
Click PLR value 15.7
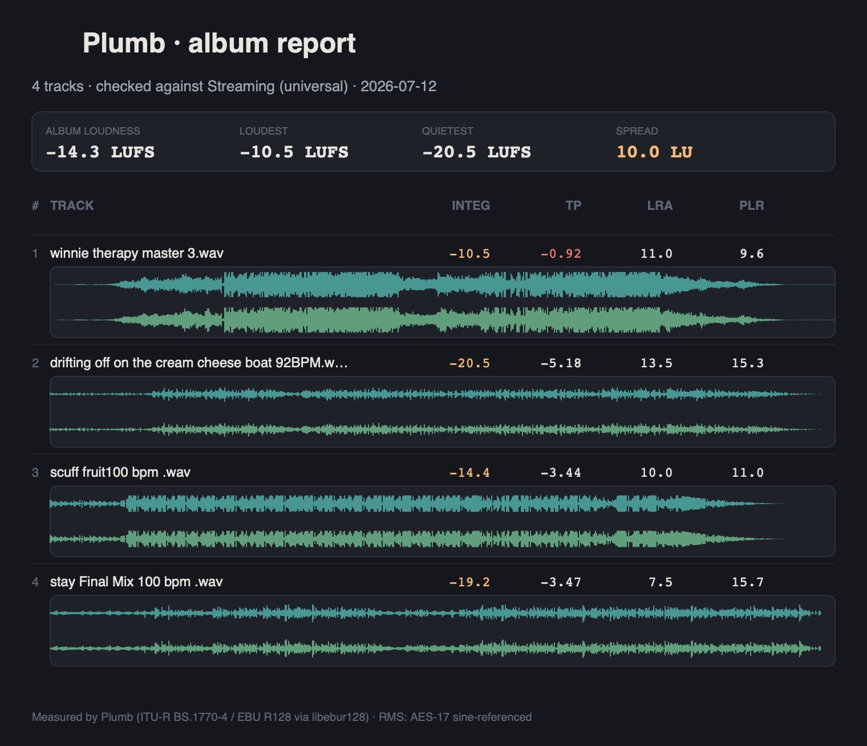[748, 582]
